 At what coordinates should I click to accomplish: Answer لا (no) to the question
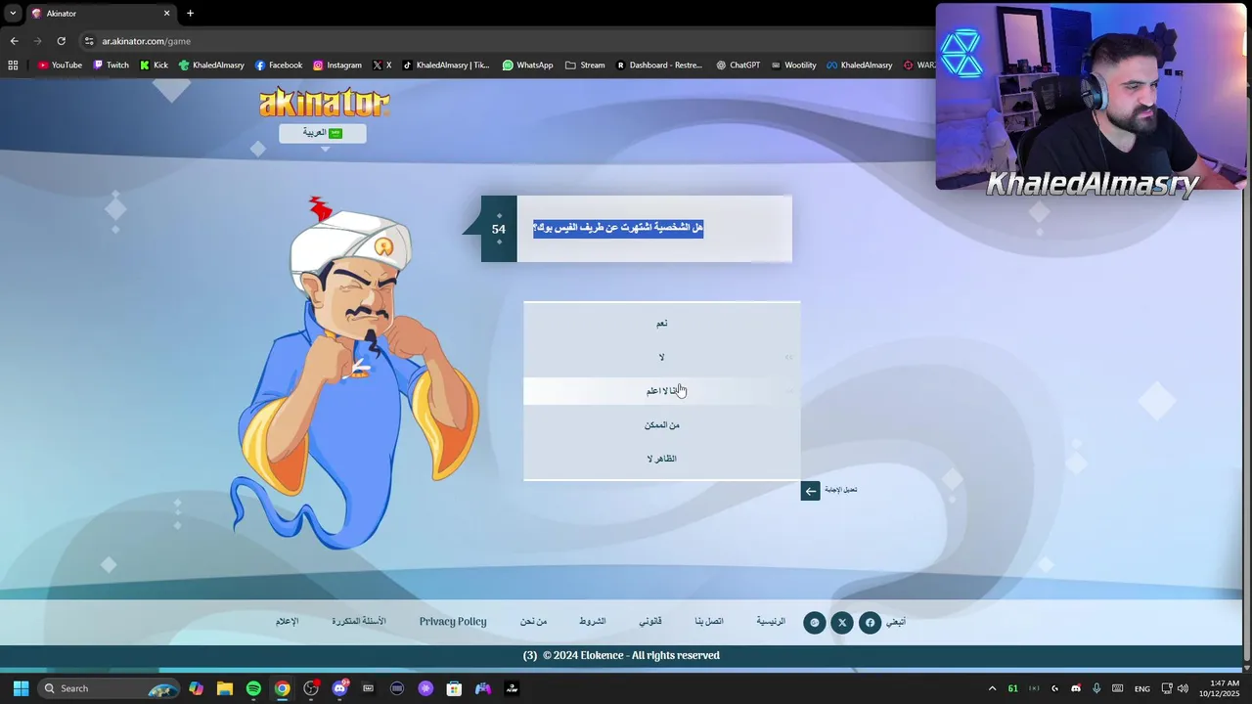(x=661, y=357)
